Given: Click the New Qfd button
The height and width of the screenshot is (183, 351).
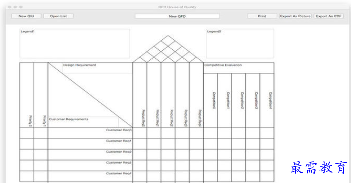Looking at the screenshot, I should coord(26,16).
